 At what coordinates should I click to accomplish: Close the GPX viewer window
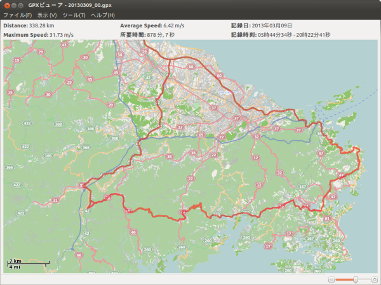[7, 5]
